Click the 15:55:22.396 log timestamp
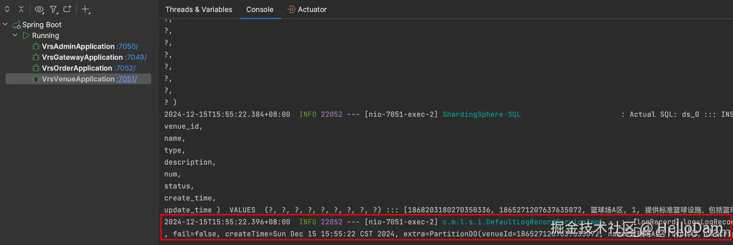The height and width of the screenshot is (245, 733). tap(227, 222)
